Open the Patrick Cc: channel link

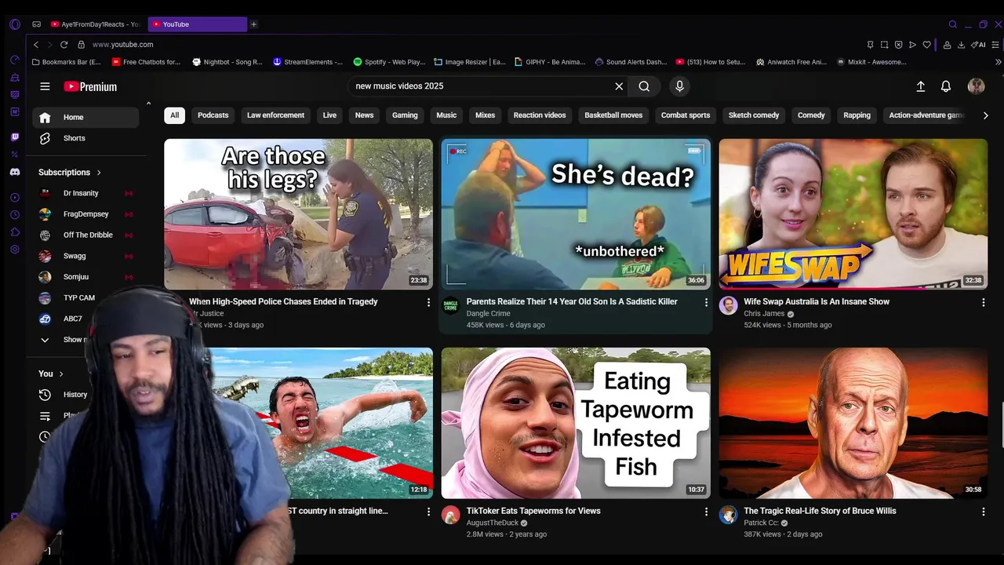(x=762, y=523)
